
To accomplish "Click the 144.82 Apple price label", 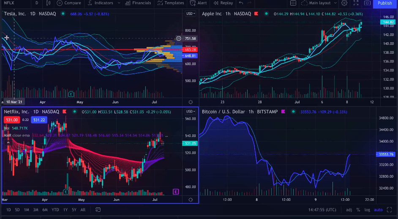I will coord(388,22).
